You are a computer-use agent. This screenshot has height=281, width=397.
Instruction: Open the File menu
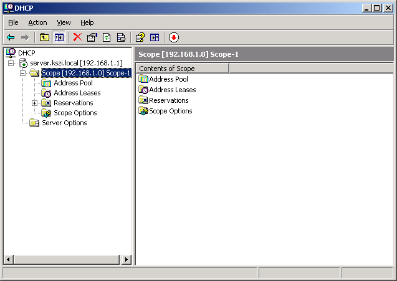(x=13, y=23)
